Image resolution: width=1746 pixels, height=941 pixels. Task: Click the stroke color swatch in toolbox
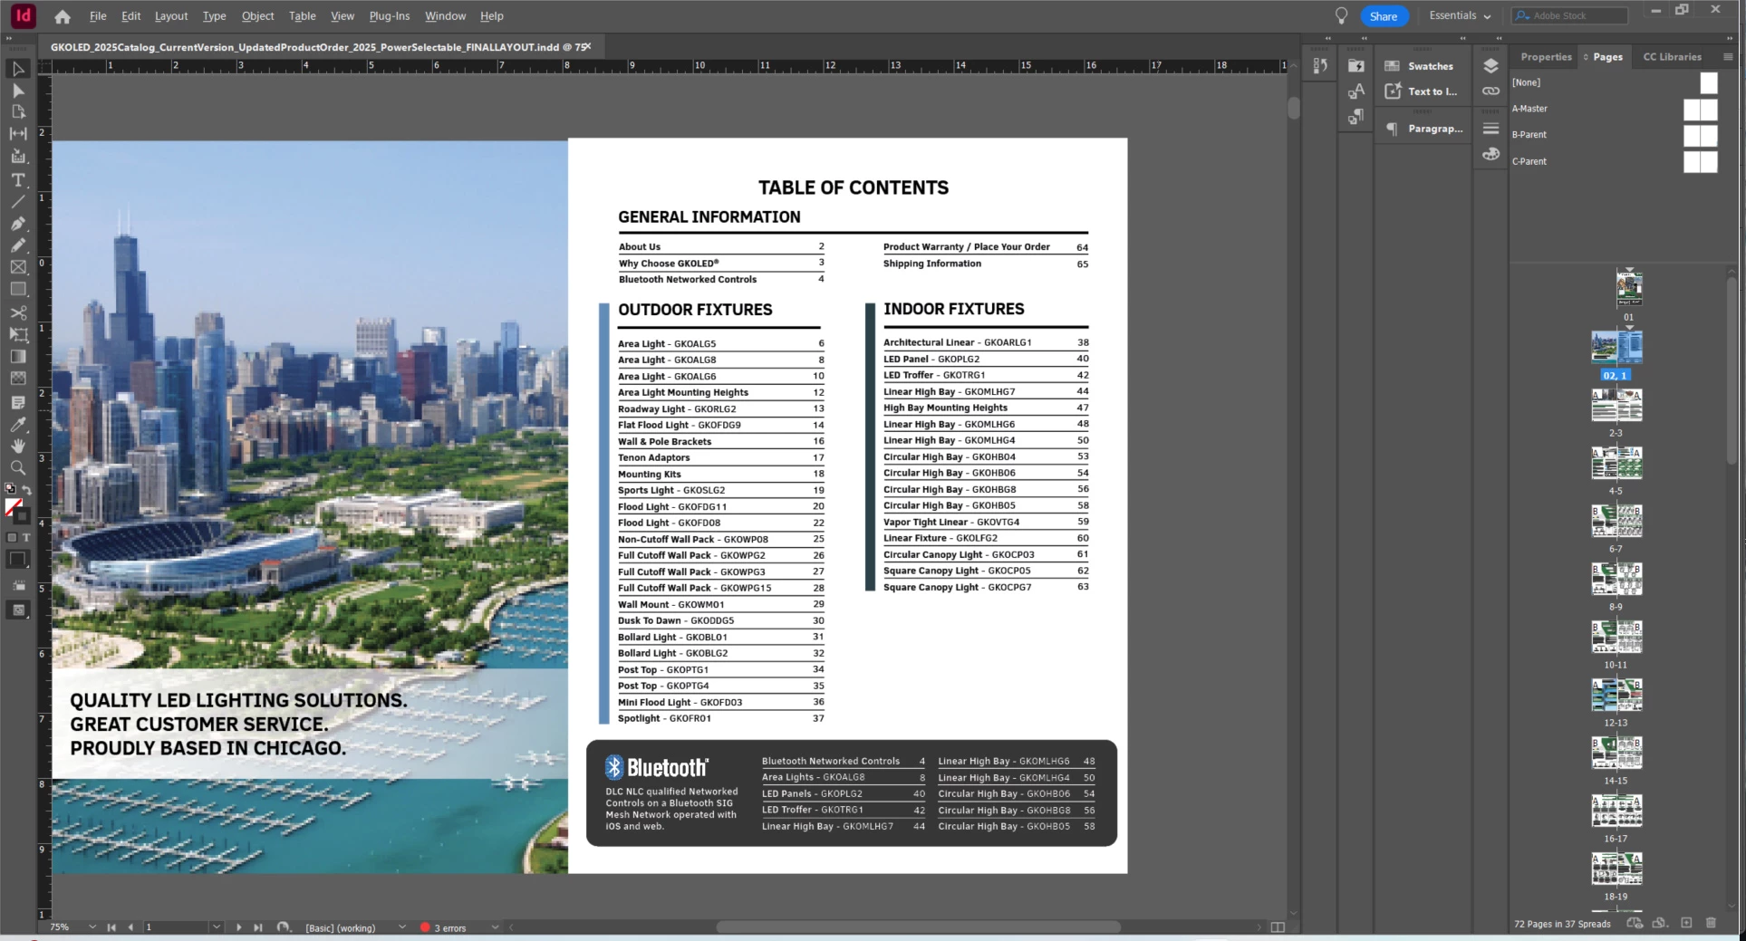pos(24,516)
